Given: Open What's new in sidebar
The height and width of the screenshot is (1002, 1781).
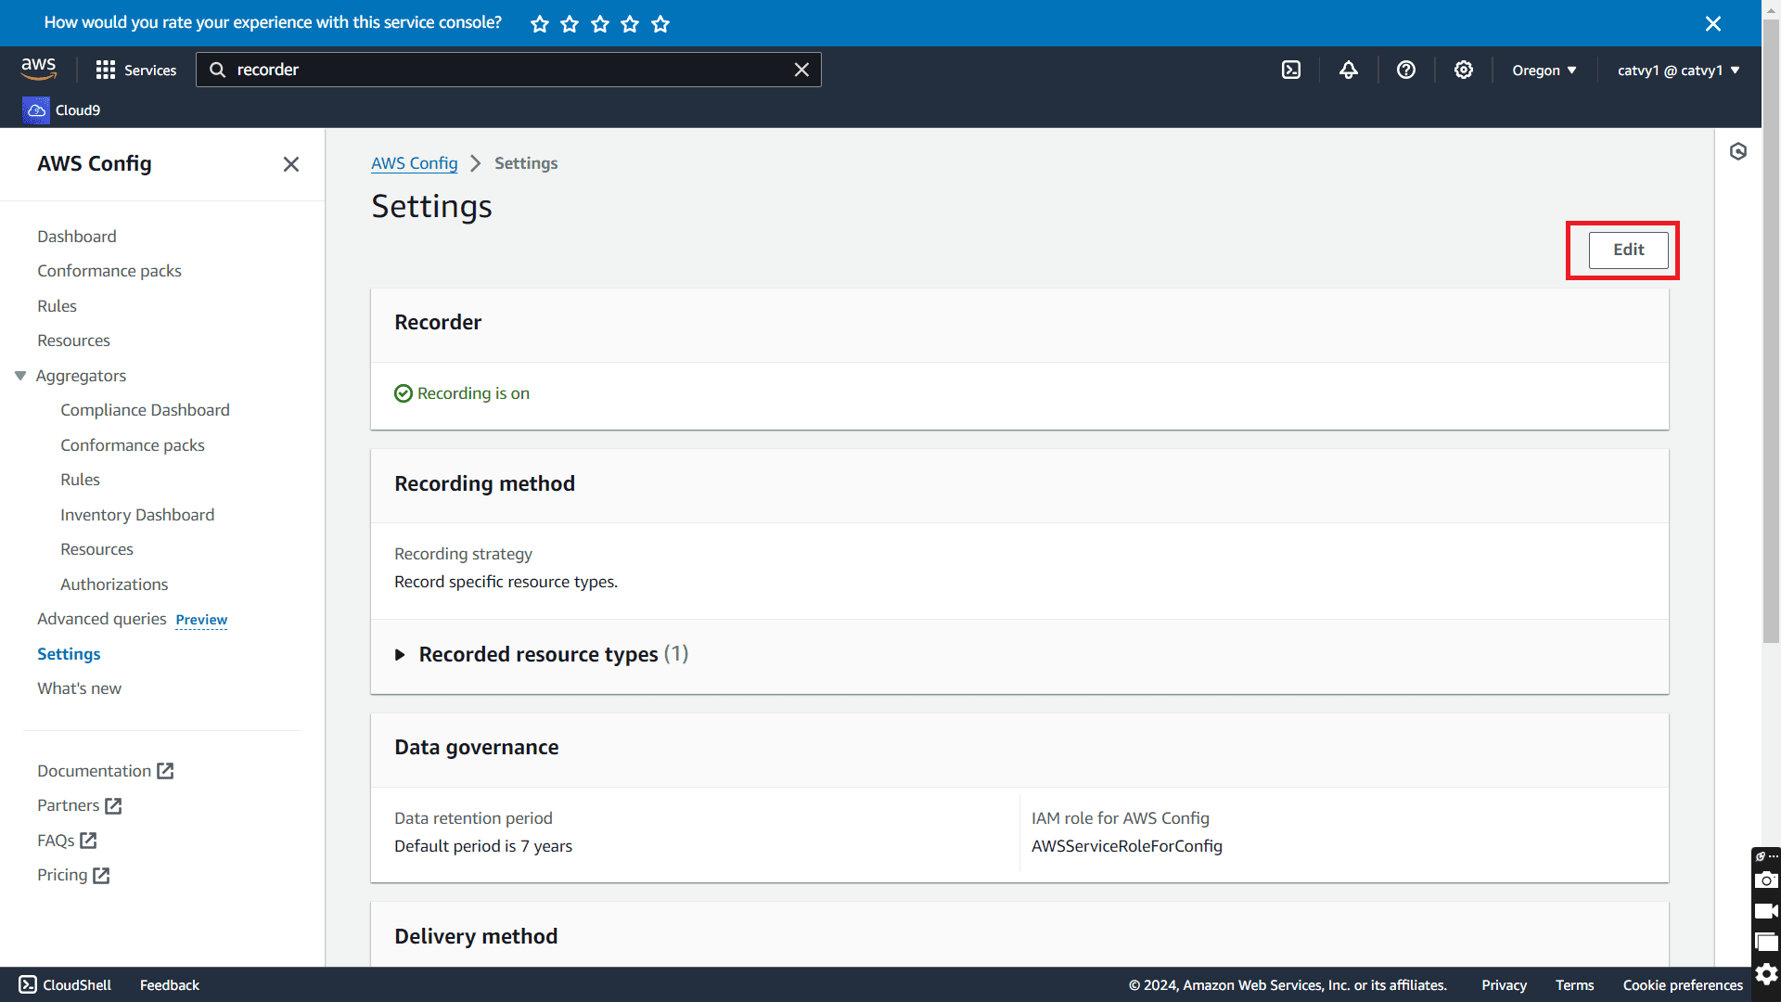Looking at the screenshot, I should [79, 688].
